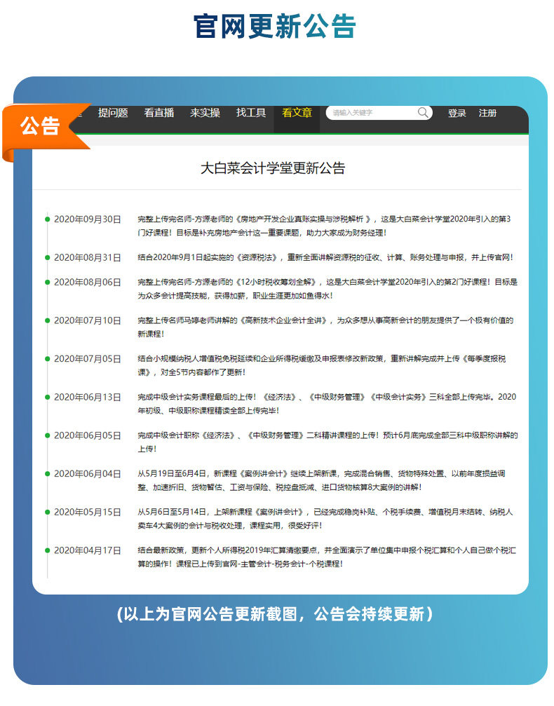Click the 官网更新公告 page title
This screenshot has width=554, height=706.
click(x=275, y=26)
